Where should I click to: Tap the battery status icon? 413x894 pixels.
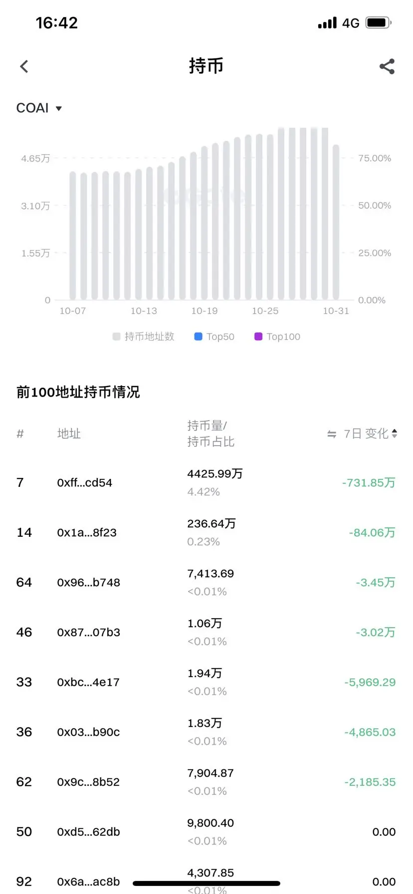[x=379, y=22]
